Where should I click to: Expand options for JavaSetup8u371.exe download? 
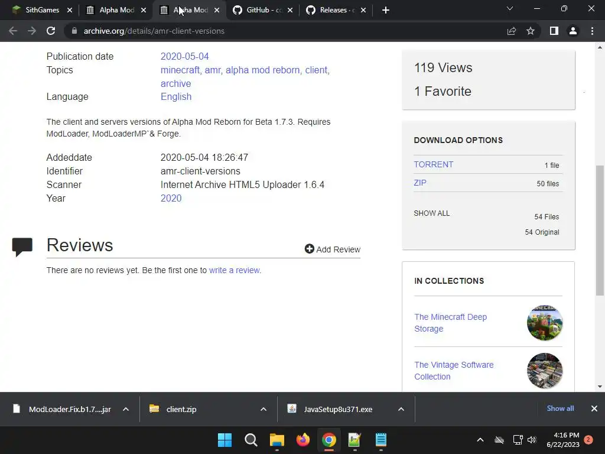click(x=401, y=409)
